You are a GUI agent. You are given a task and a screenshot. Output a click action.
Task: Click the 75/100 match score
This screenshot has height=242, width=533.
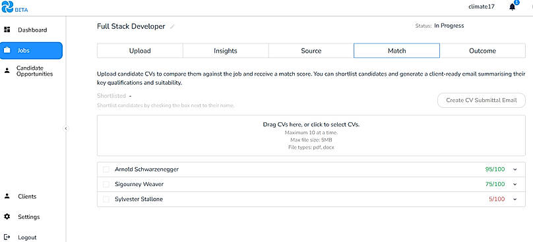point(495,184)
